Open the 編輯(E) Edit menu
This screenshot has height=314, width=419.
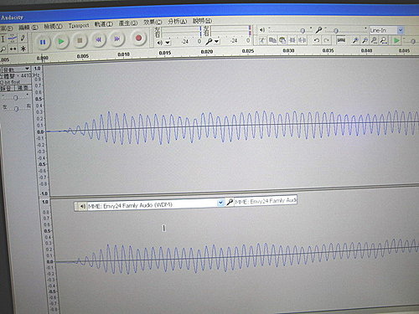[x=28, y=28]
